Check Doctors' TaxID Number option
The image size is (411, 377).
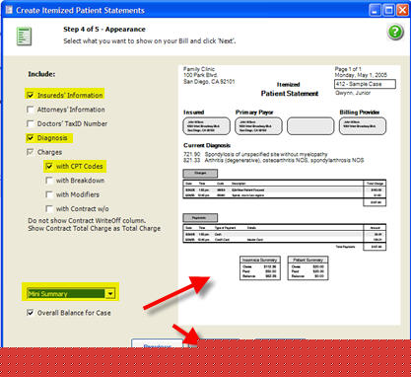coord(31,123)
